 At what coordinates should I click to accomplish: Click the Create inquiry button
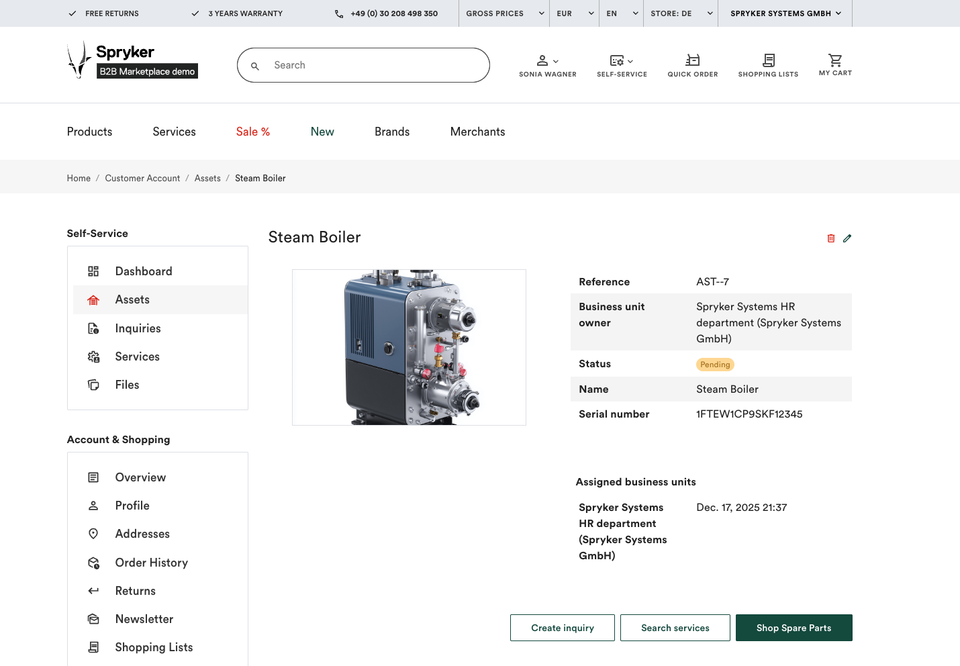click(x=562, y=628)
